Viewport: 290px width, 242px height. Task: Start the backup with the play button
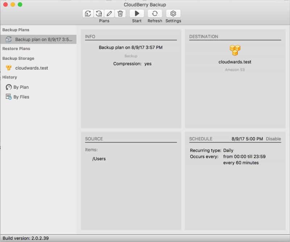(137, 13)
